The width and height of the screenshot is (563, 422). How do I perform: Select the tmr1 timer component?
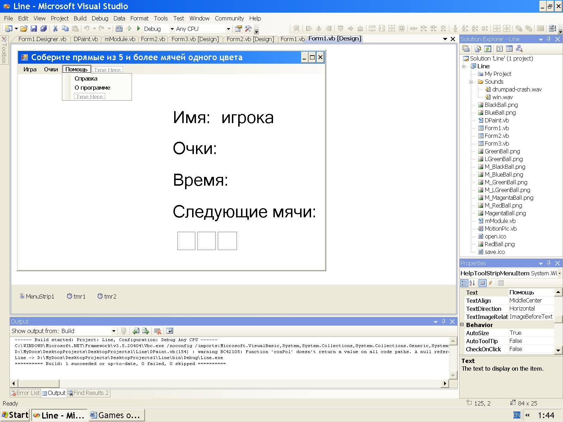point(76,296)
